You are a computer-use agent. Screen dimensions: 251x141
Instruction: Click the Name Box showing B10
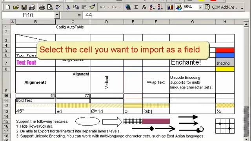[28, 15]
